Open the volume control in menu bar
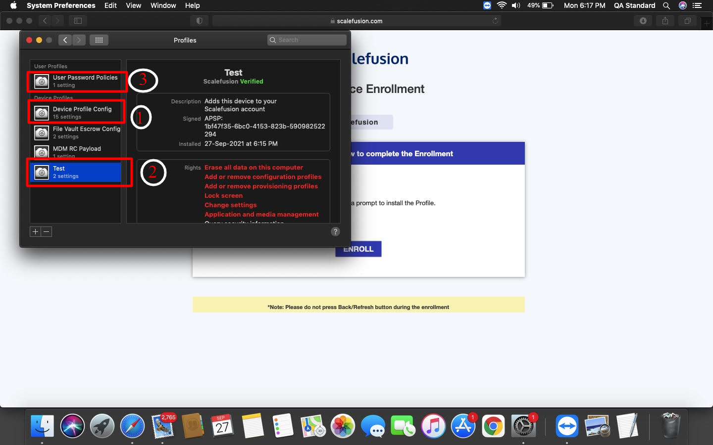The image size is (713, 445). (516, 5)
